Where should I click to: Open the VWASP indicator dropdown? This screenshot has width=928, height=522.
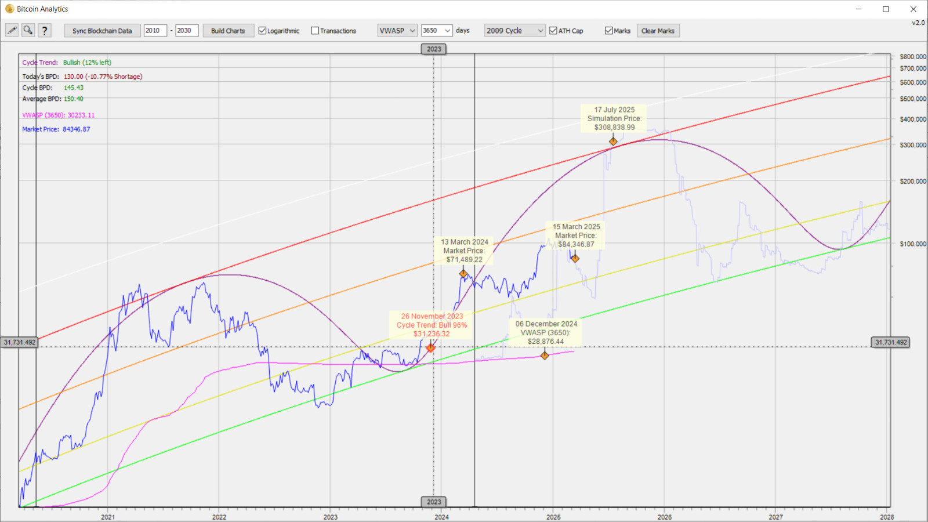[x=397, y=31]
